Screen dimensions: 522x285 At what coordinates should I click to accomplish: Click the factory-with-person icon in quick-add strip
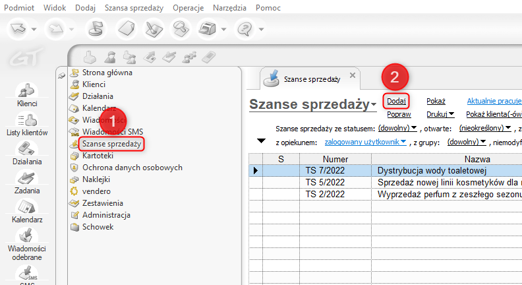point(129,57)
